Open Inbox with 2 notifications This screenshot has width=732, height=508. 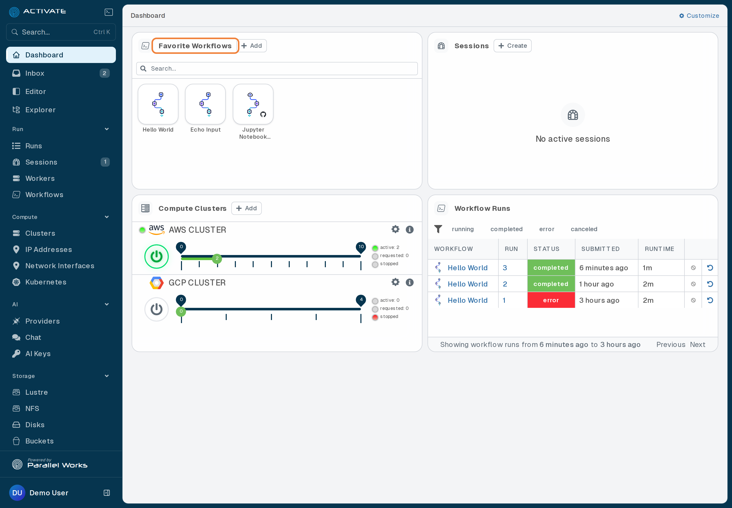pos(61,73)
